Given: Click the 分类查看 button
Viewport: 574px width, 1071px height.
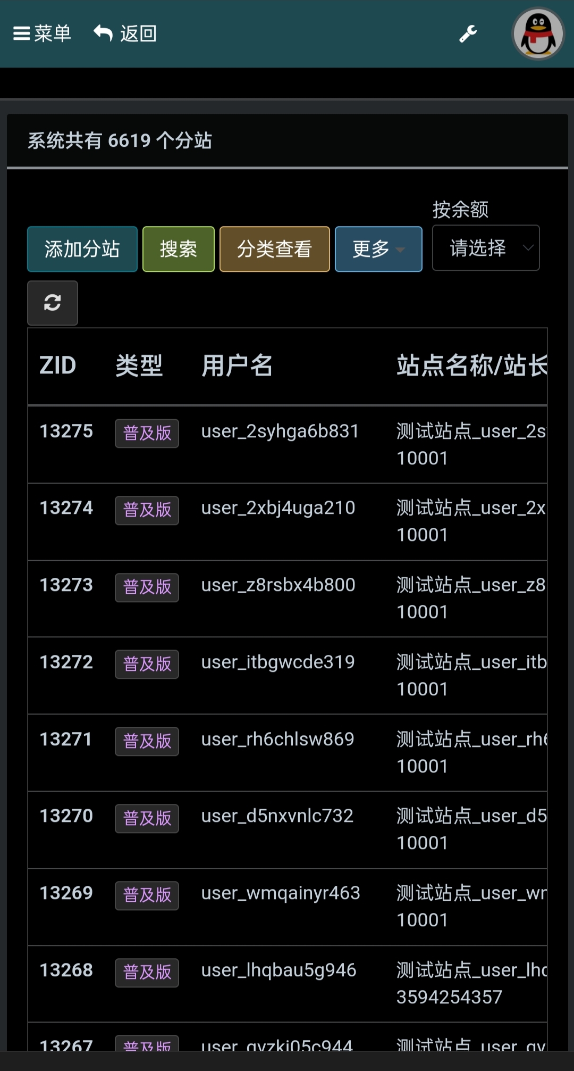Looking at the screenshot, I should (x=274, y=249).
